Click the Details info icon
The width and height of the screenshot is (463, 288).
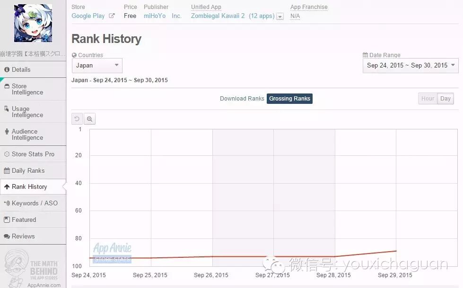point(7,69)
